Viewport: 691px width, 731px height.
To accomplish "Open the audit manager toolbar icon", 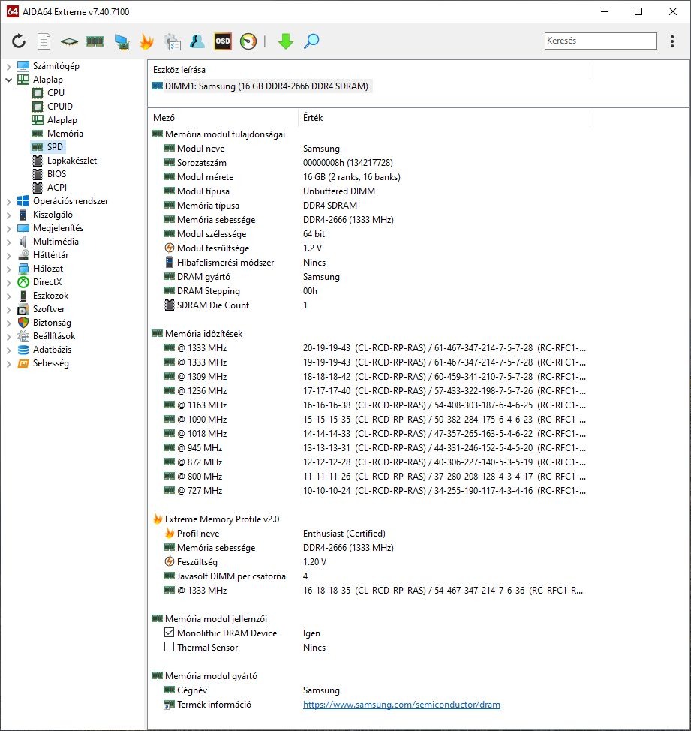I will (x=173, y=41).
